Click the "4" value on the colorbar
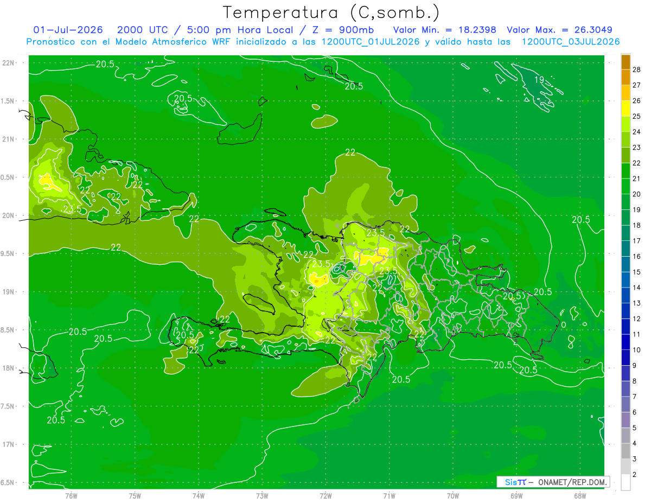The width and height of the screenshot is (651, 503). click(x=635, y=443)
